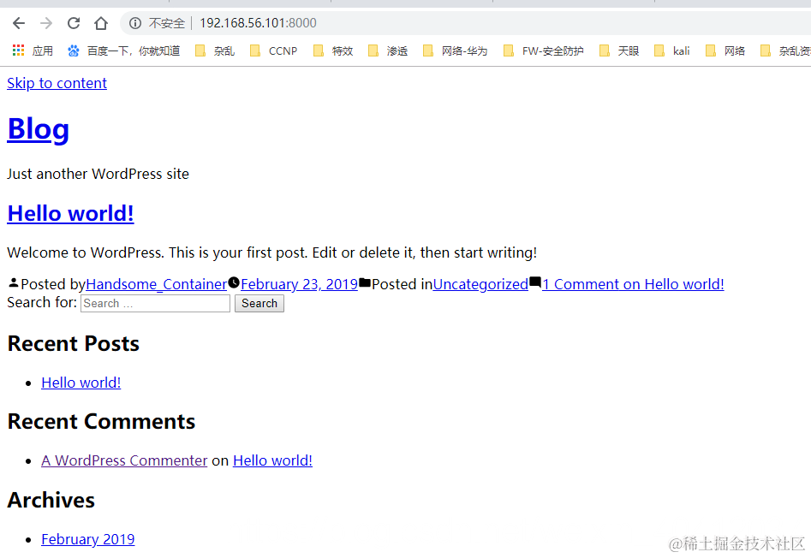This screenshot has height=558, width=811.
Task: Click the Just another WordPress site tagline
Action: [98, 174]
